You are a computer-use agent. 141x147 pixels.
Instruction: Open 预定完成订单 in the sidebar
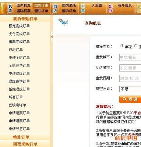coord(19,26)
